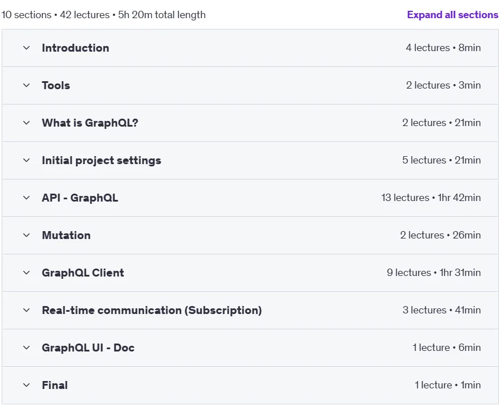501x406 pixels.
Task: Open the API - GraphQL heading
Action: coord(80,198)
